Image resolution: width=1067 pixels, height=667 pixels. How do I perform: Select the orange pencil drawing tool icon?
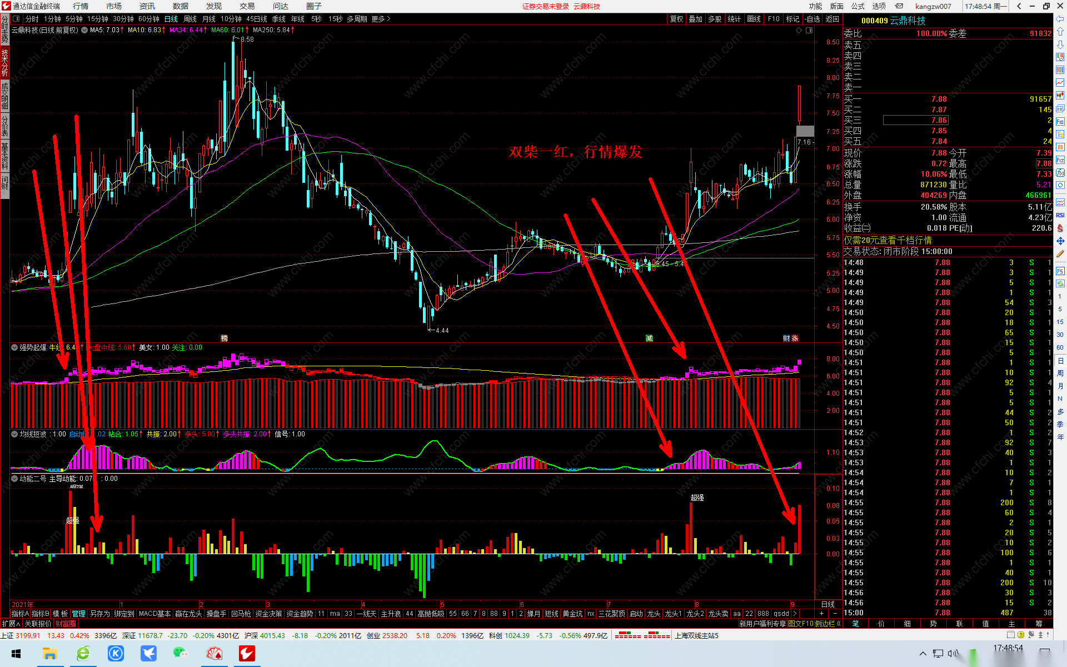[x=1060, y=253]
